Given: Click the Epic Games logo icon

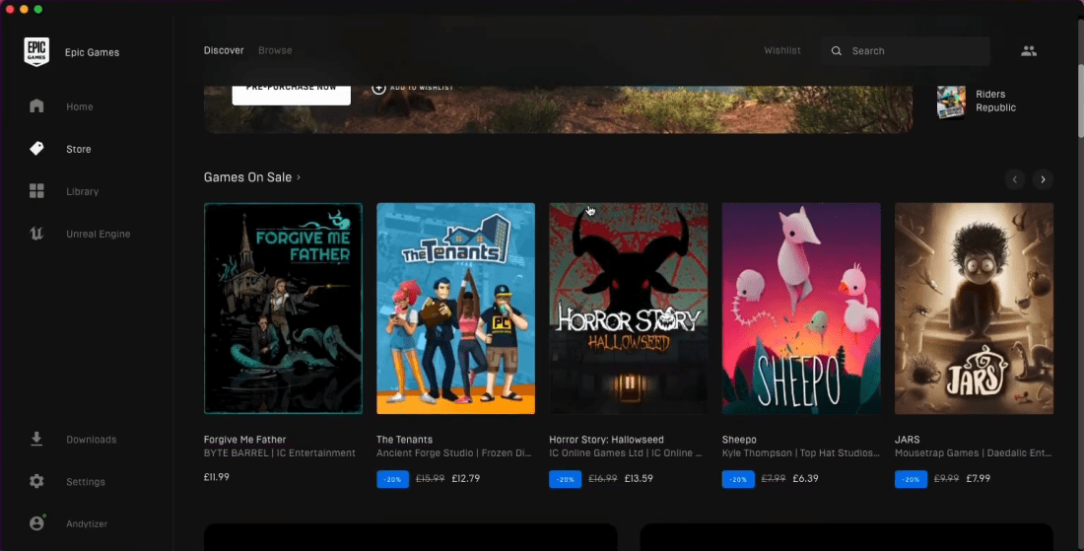Looking at the screenshot, I should [36, 52].
